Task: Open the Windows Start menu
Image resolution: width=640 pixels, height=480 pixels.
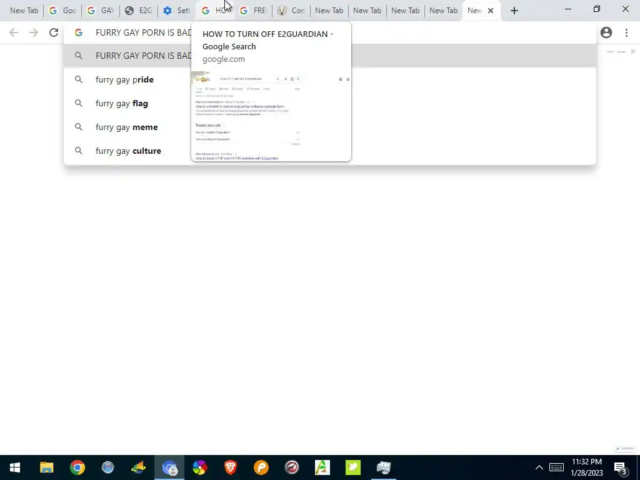Action: (15, 467)
